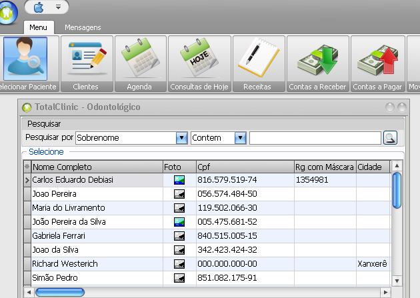
Task: Click vertical scrollbar up arrow
Action: point(397,166)
